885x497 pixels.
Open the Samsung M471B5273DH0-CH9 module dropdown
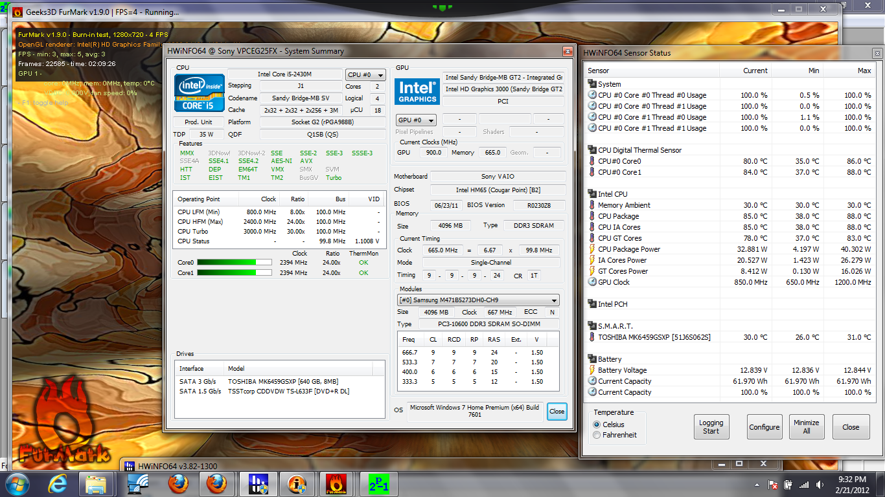[x=478, y=300]
